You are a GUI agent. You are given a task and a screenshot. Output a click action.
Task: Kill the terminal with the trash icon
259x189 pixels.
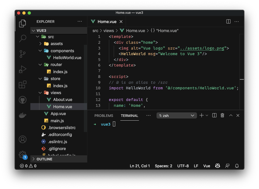click(x=222, y=115)
